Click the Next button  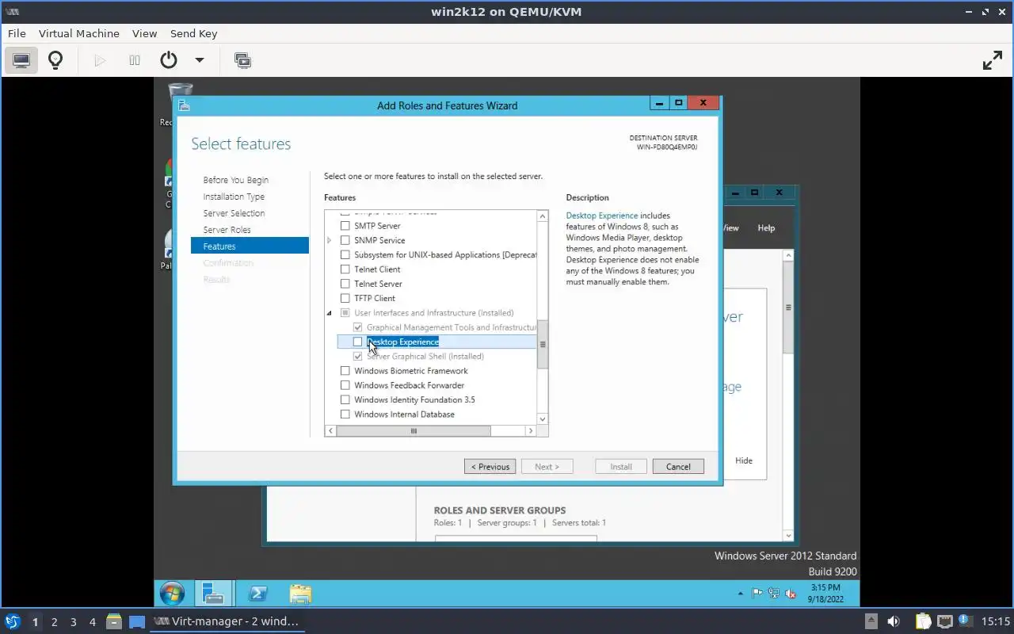[547, 467]
